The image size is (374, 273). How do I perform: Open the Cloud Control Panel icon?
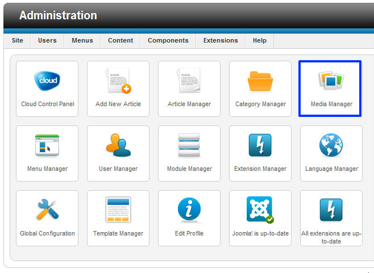pos(47,81)
